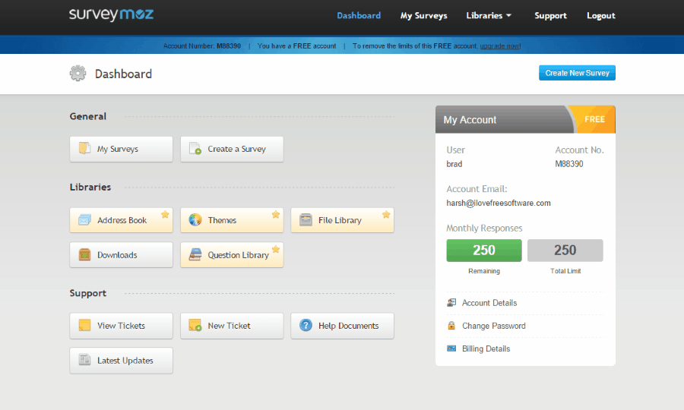Click the star on Themes button
Viewport: 684px width, 410px height.
pos(276,214)
